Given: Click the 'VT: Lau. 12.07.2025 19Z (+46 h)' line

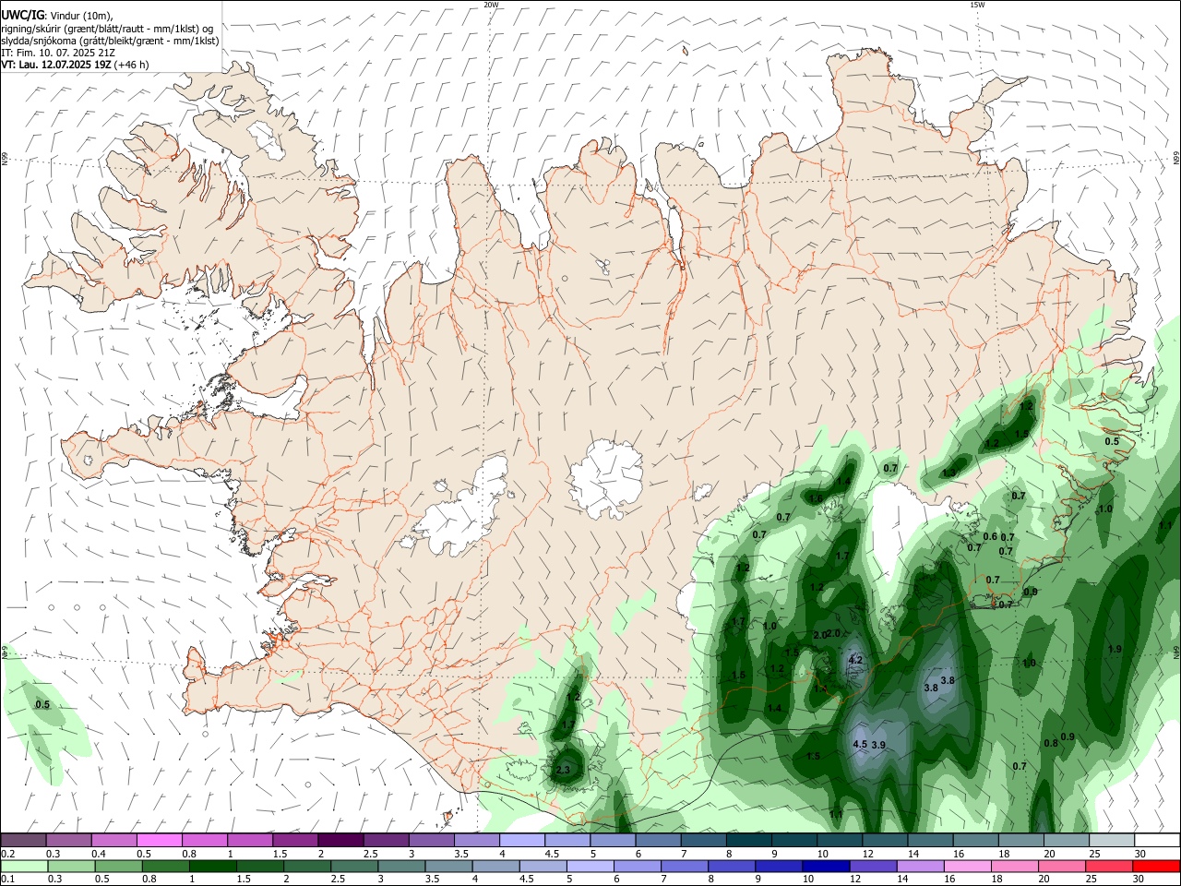Looking at the screenshot, I should click(x=75, y=65).
